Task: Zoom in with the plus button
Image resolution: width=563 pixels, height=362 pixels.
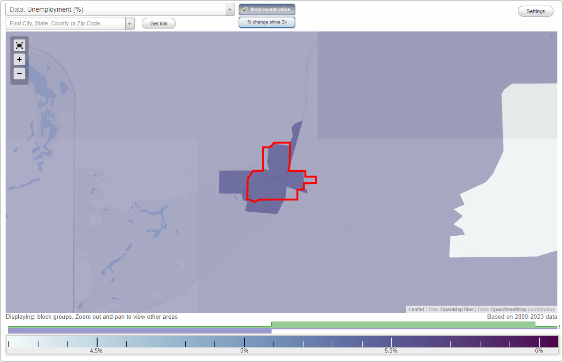Action: (19, 60)
